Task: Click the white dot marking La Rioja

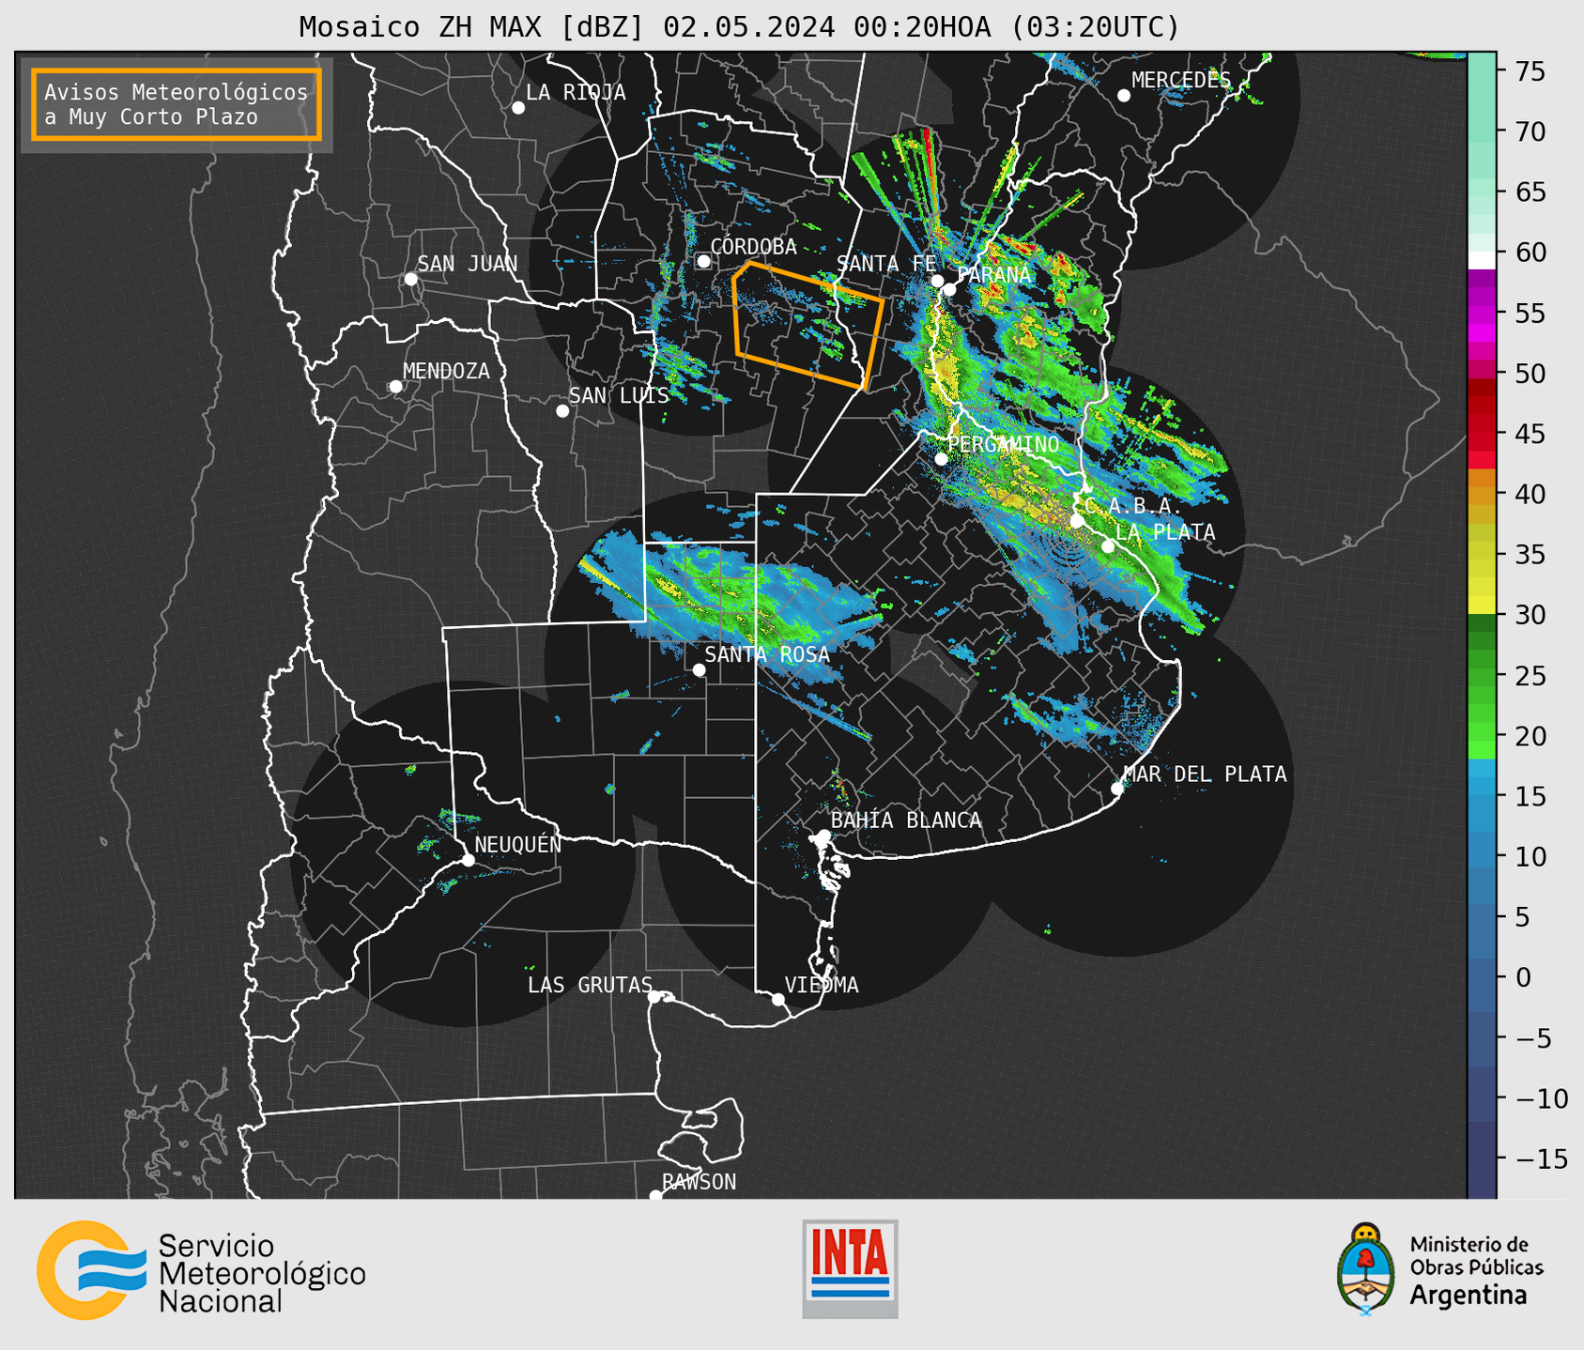Action: (x=518, y=108)
